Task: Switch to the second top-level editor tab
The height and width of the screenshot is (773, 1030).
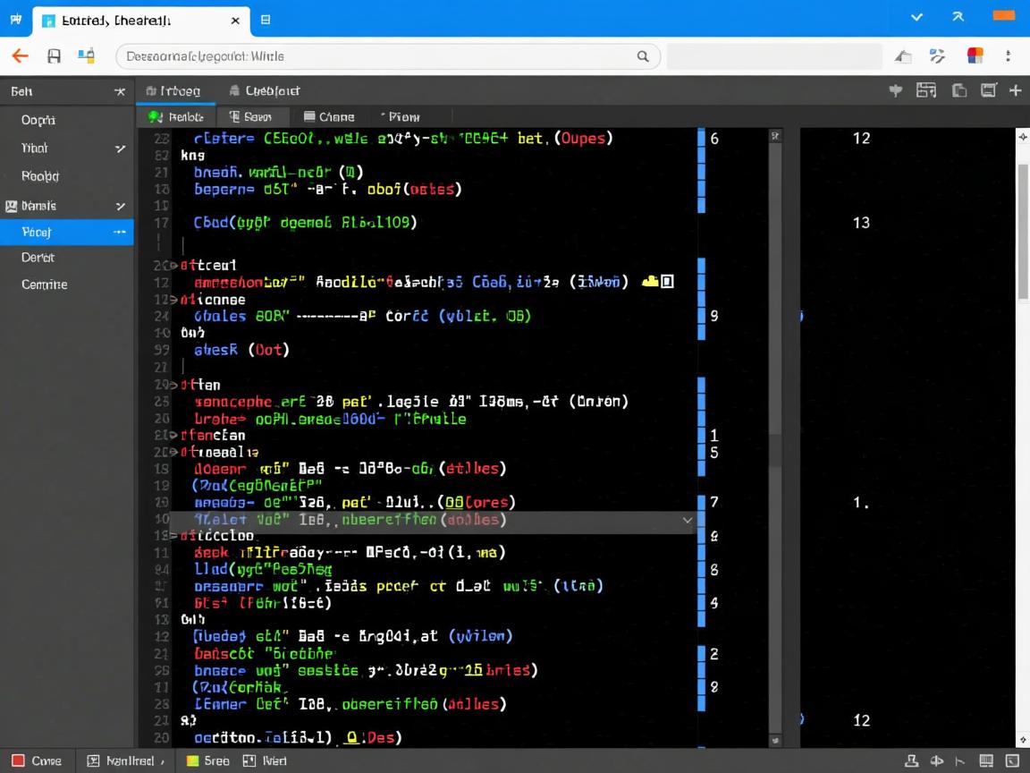Action: pyautogui.click(x=265, y=90)
